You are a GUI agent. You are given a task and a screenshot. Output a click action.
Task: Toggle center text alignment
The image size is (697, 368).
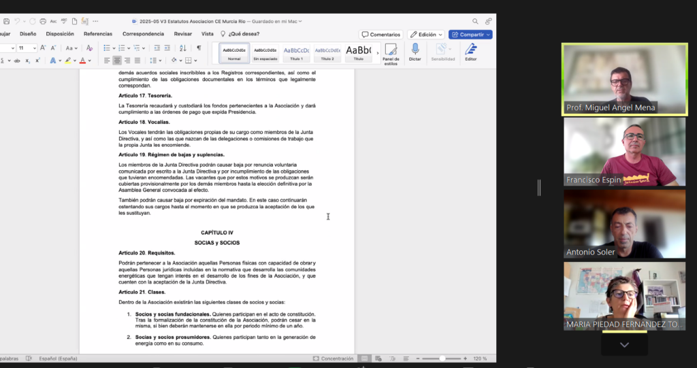(x=118, y=61)
